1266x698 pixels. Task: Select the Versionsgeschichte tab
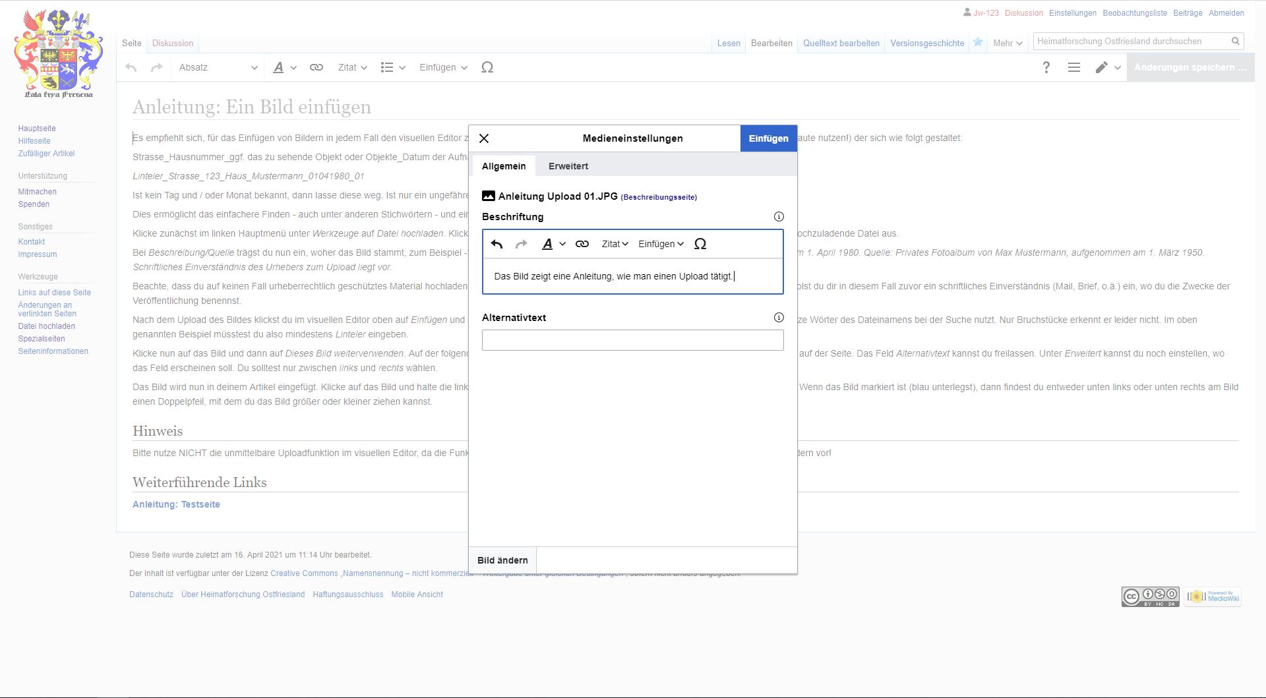927,43
